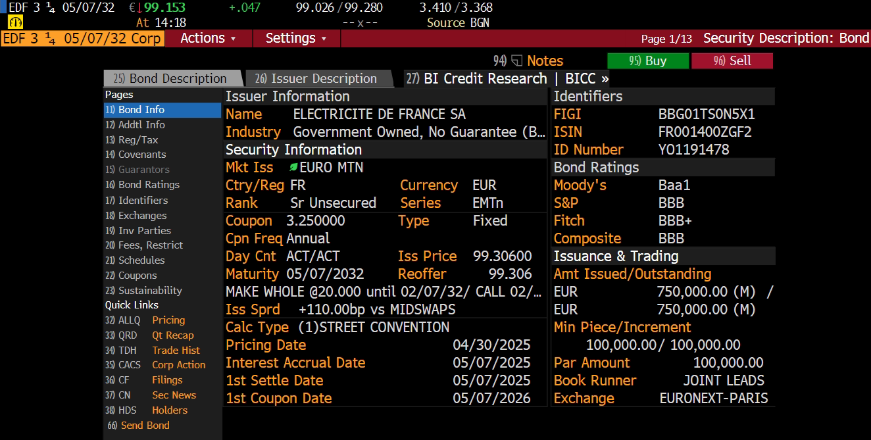Click the green Buy button
Viewport: 871px width, 440px height.
coord(648,61)
